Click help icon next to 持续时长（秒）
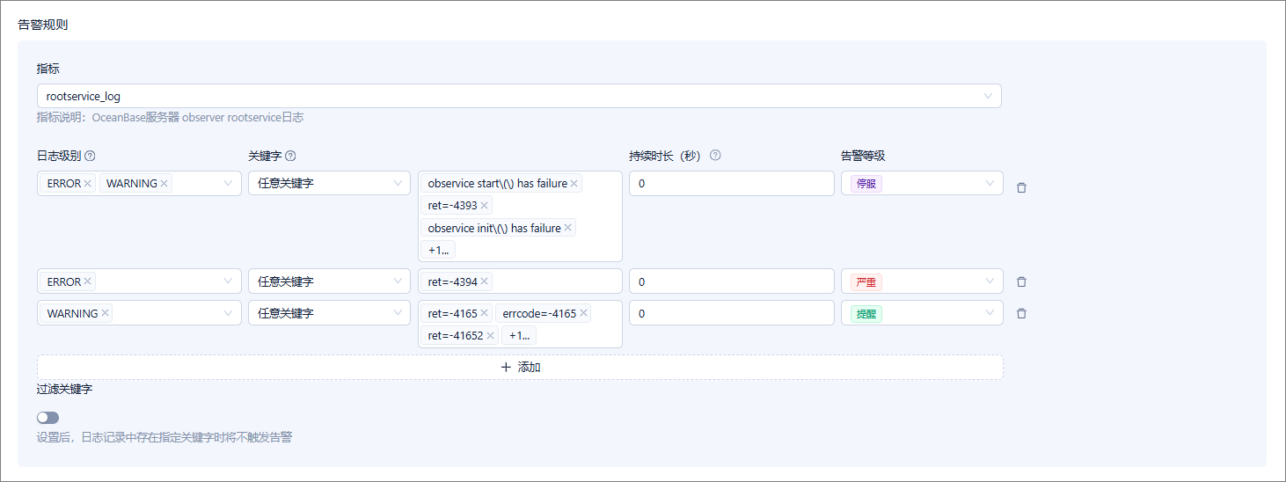This screenshot has height=482, width=1286. (x=715, y=156)
